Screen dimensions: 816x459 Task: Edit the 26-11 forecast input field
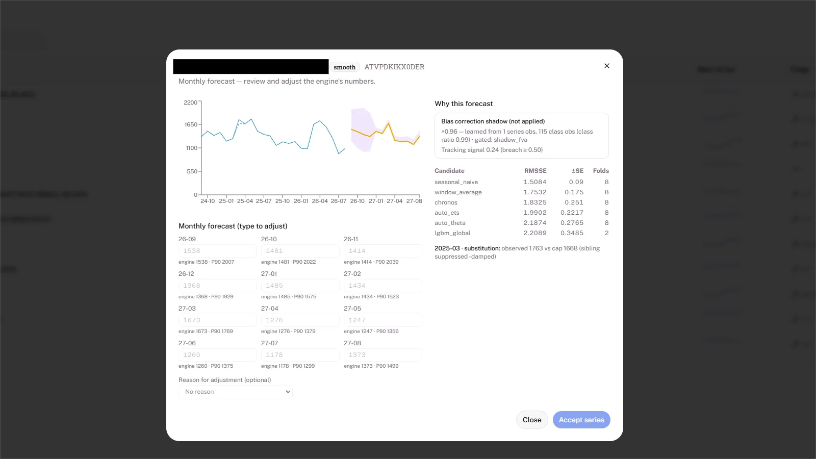(x=383, y=251)
